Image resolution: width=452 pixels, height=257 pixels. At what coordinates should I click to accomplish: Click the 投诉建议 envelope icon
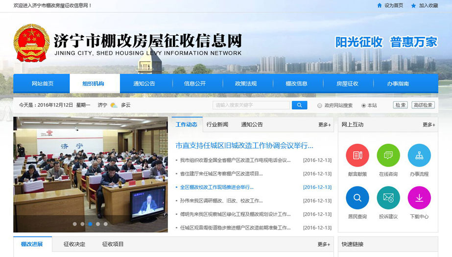click(x=388, y=198)
